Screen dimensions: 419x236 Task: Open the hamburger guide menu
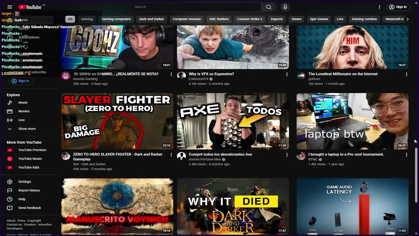[x=9, y=7]
